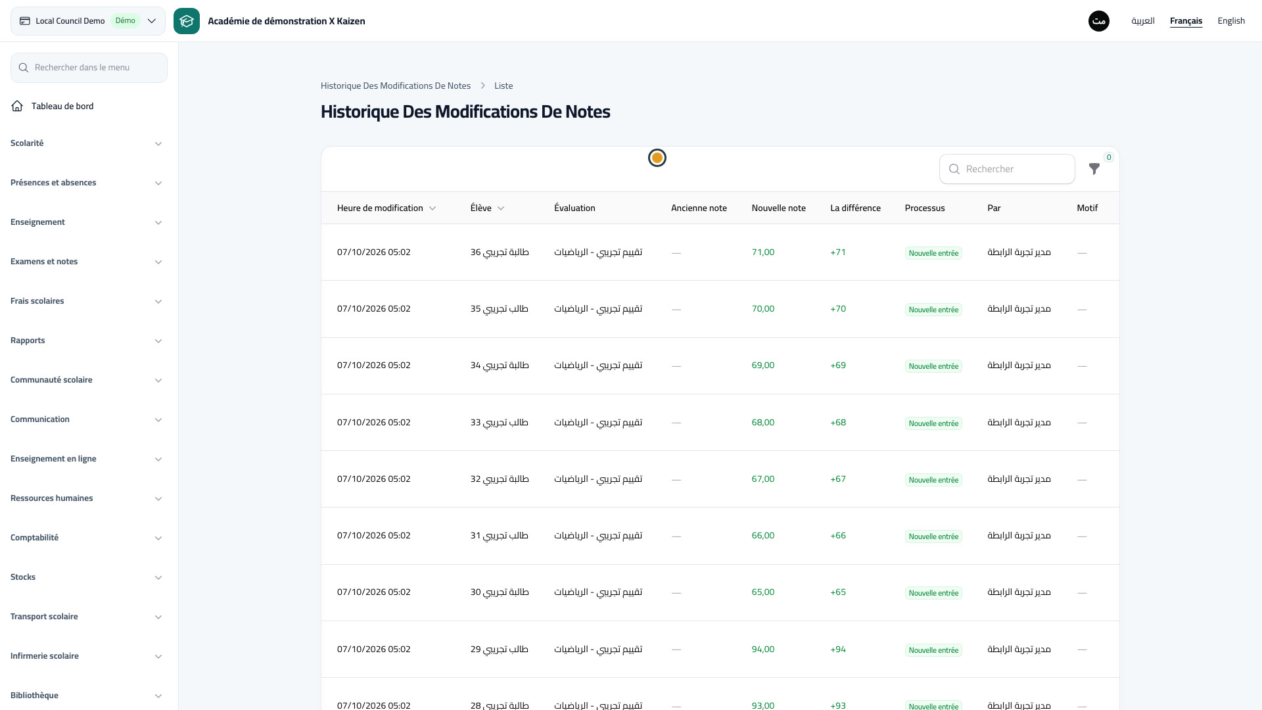Switch language to Français

tap(1186, 21)
